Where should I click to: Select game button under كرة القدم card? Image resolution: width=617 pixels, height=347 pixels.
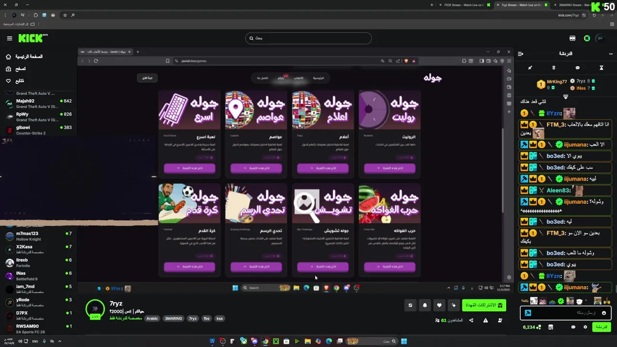(x=189, y=267)
